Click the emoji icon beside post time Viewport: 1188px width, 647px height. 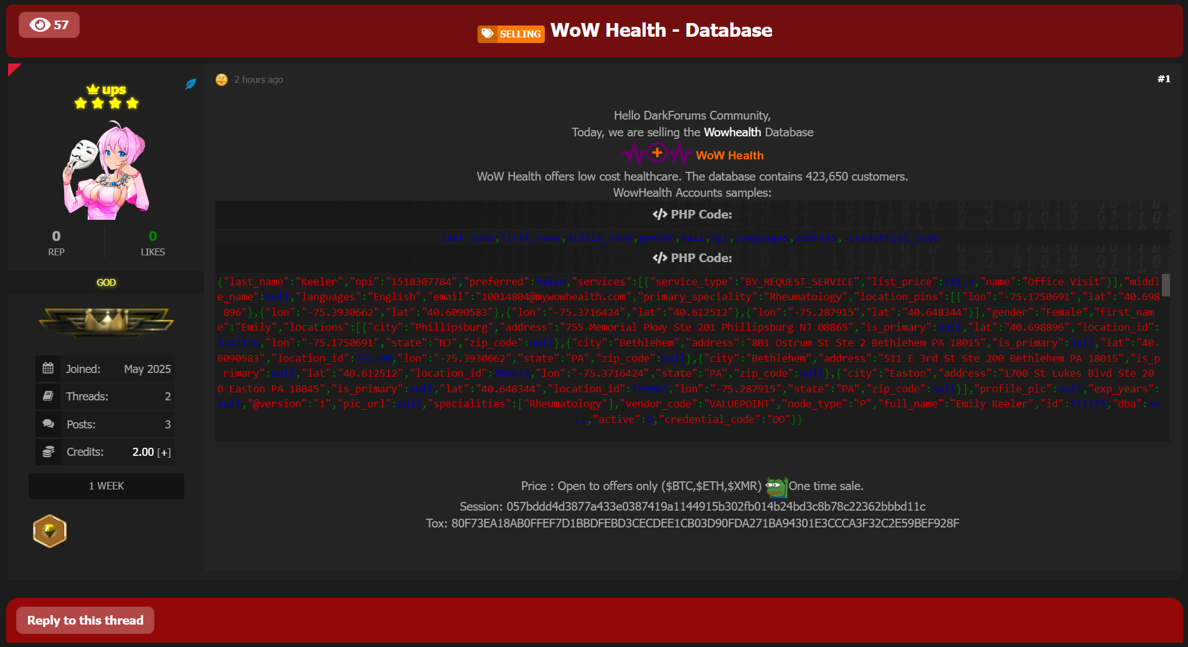222,80
